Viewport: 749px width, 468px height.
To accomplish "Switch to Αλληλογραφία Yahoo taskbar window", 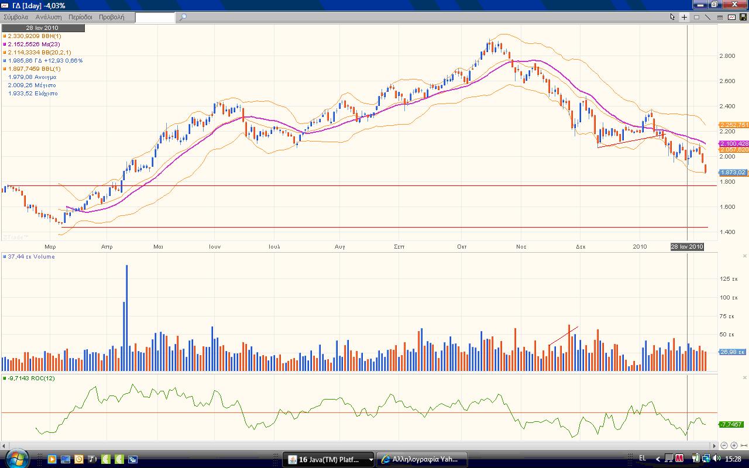I will pyautogui.click(x=421, y=459).
